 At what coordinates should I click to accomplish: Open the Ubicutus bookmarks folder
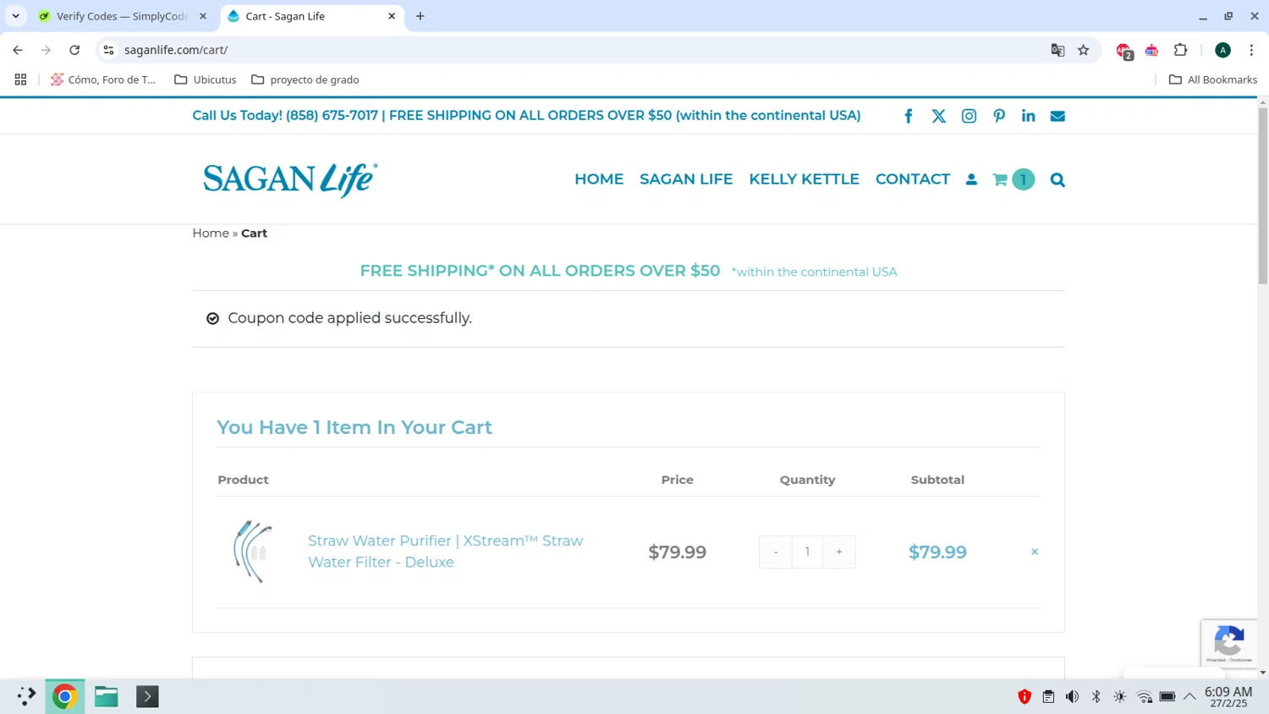206,80
